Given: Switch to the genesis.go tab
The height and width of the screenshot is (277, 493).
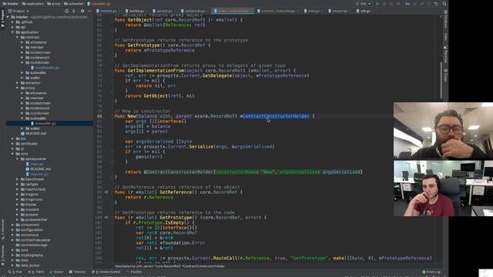Looking at the screenshot, I should pos(163,11).
